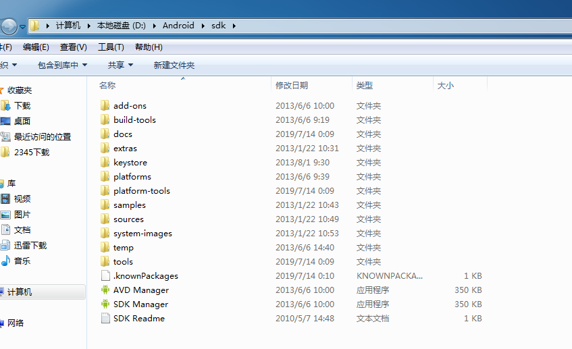The image size is (572, 349).
Task: Expand the arrow after Android in address bar
Action: click(x=203, y=26)
